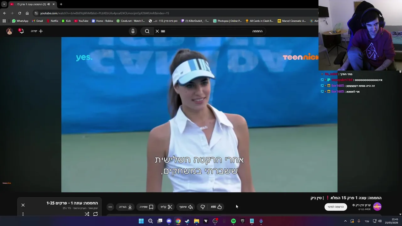Open playlist title החממה: עונה 1 - פרקים 1-25
This screenshot has width=402, height=226.
72,203
